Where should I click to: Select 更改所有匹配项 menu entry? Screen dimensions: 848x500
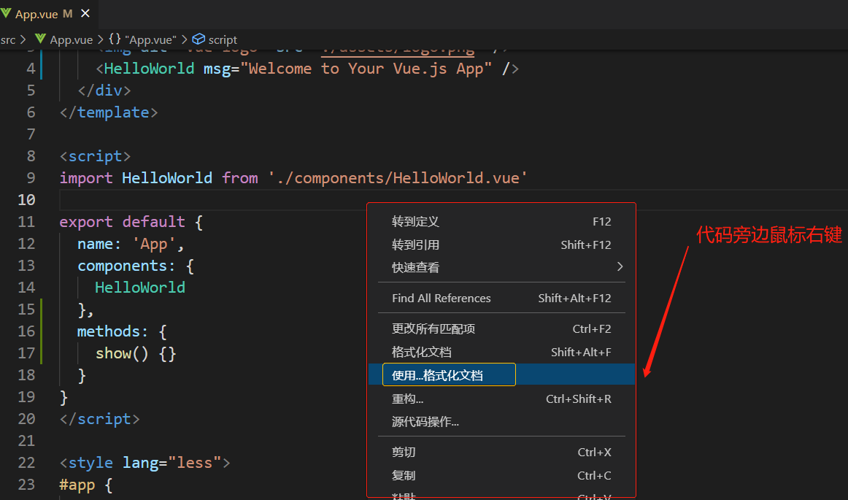click(x=501, y=329)
